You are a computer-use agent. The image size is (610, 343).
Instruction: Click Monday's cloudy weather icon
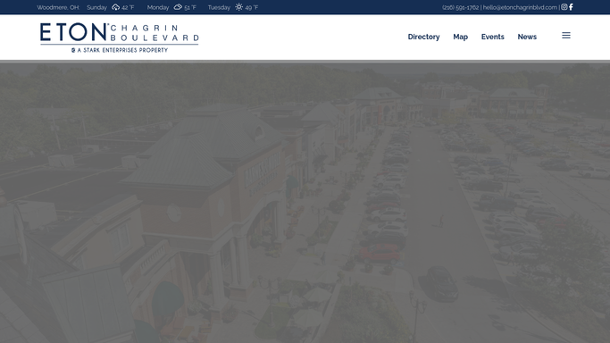pyautogui.click(x=178, y=7)
